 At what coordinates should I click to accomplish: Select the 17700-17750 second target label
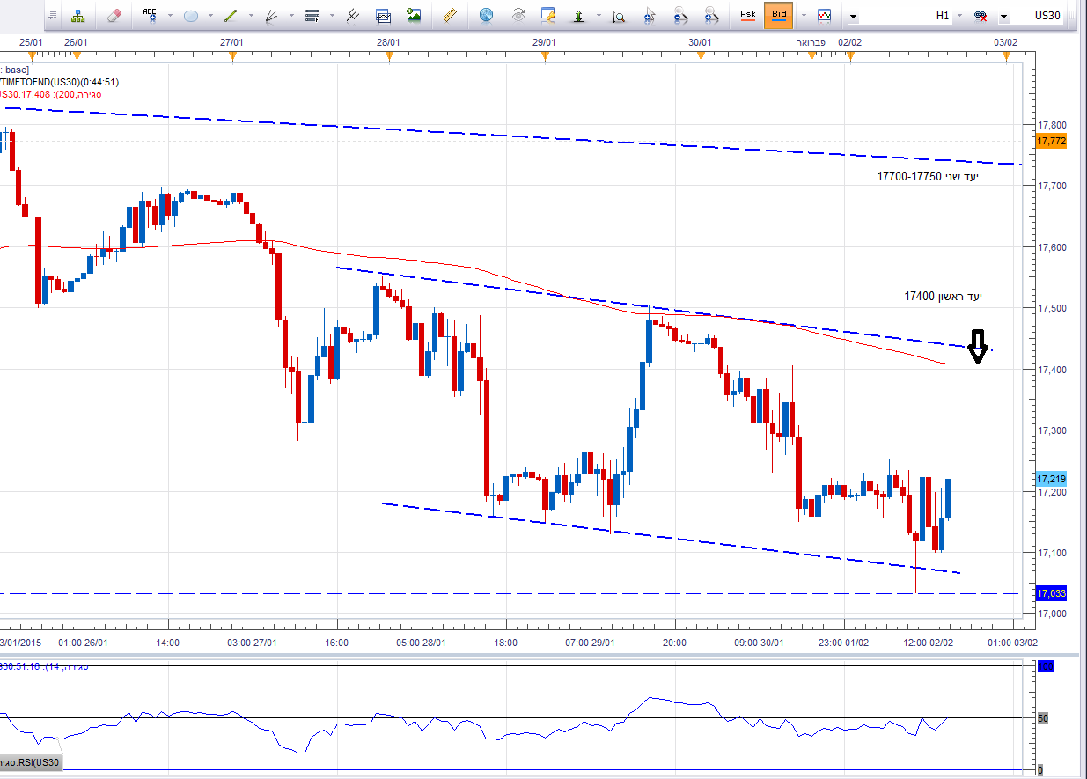(x=928, y=177)
